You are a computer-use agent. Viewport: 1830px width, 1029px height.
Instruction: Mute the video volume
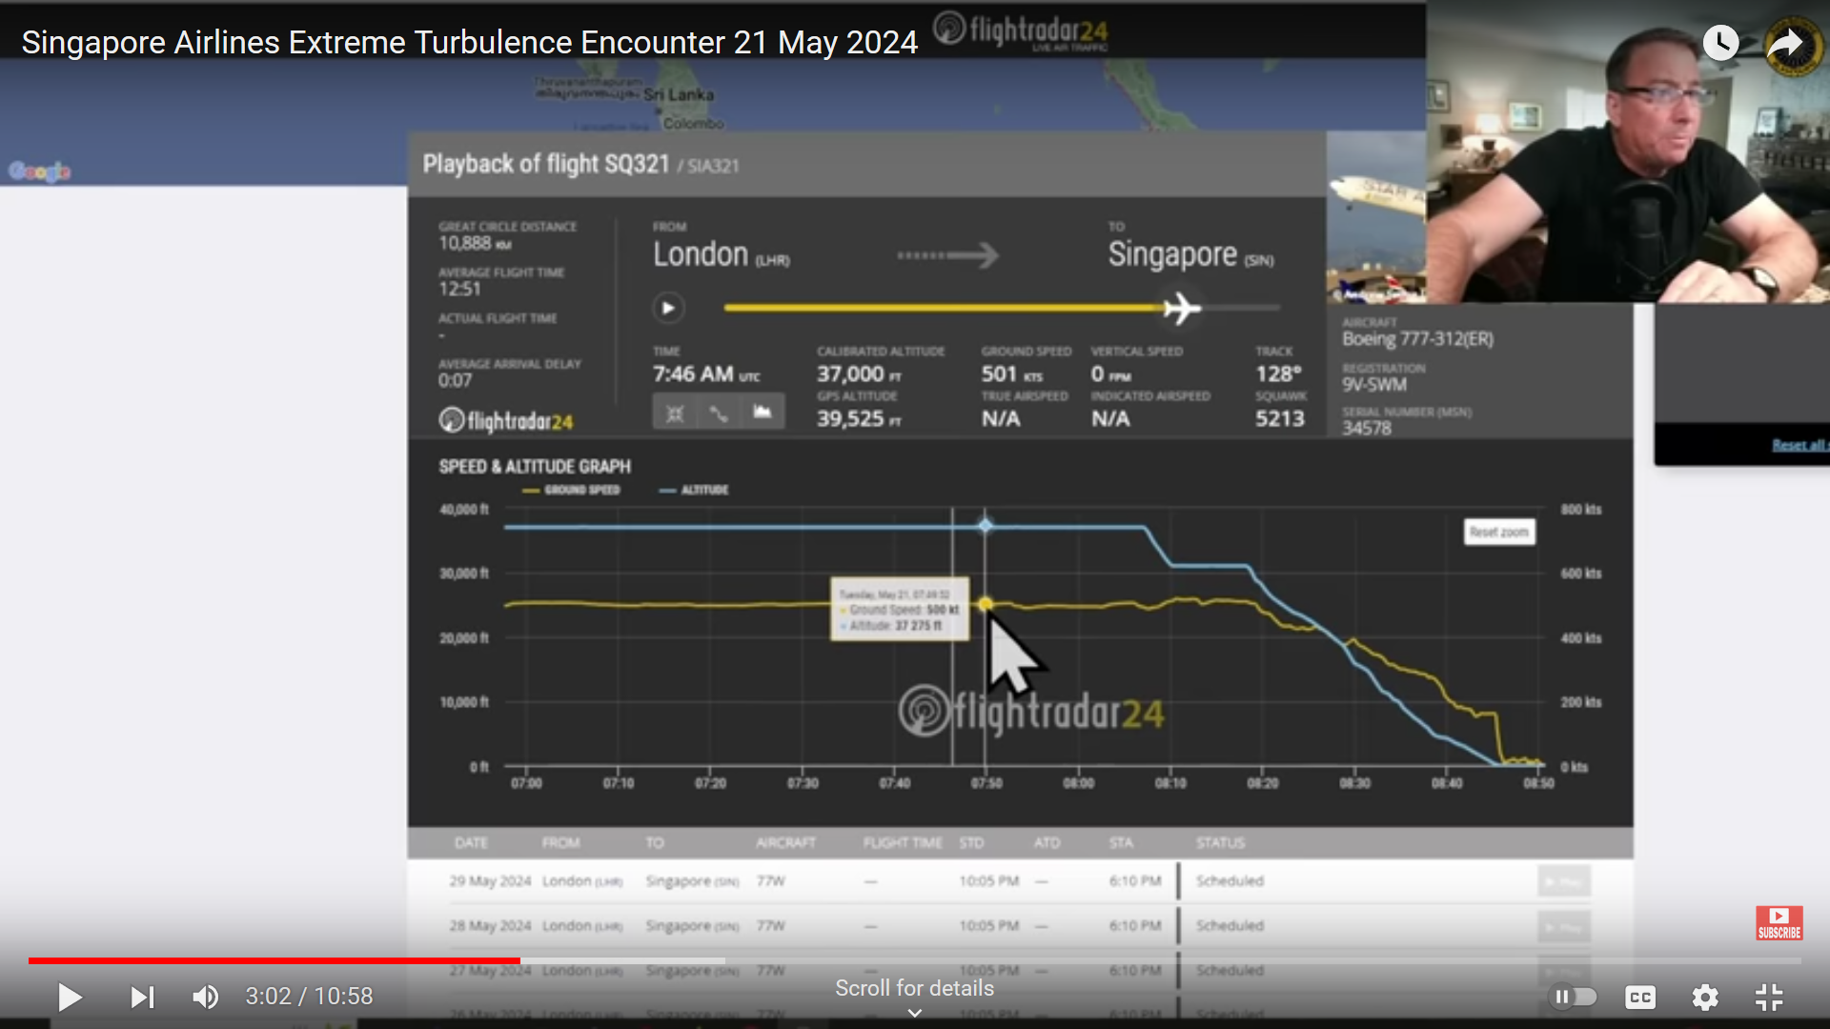[x=205, y=998]
